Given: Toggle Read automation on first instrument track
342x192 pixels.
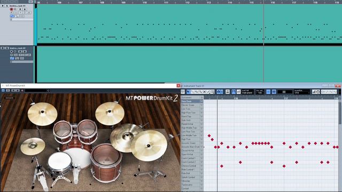Looking at the screenshot, I should tap(20, 9).
